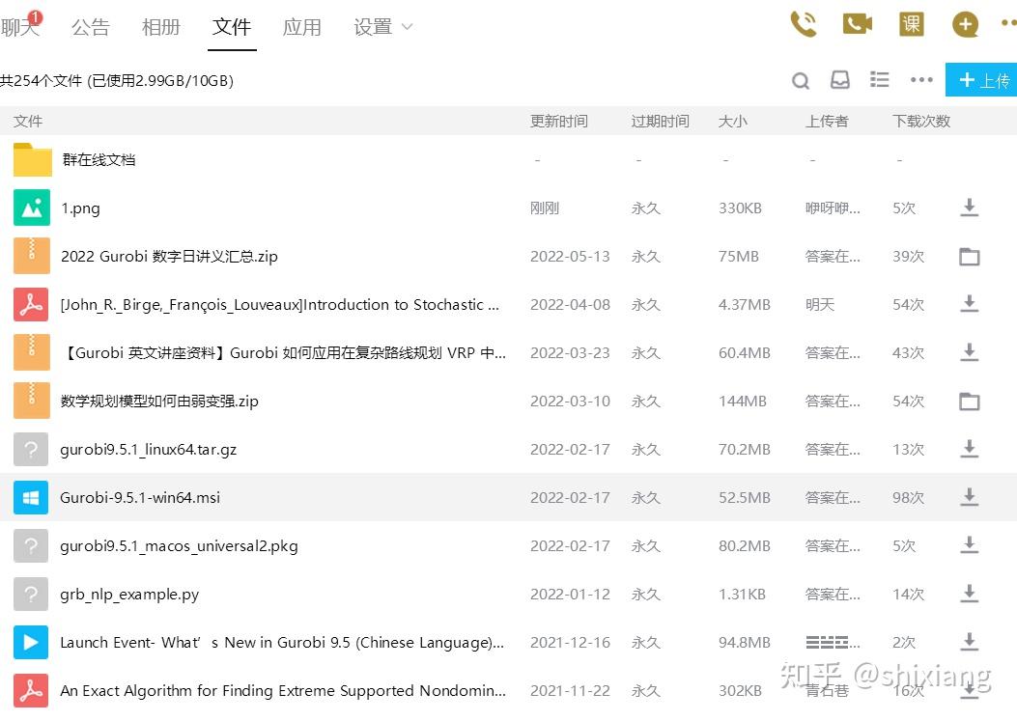This screenshot has width=1017, height=721.
Task: Download grb_nlp_example.py
Action: (969, 594)
